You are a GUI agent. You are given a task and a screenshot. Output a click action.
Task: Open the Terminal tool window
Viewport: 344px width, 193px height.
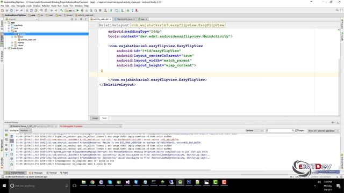(x=52, y=173)
